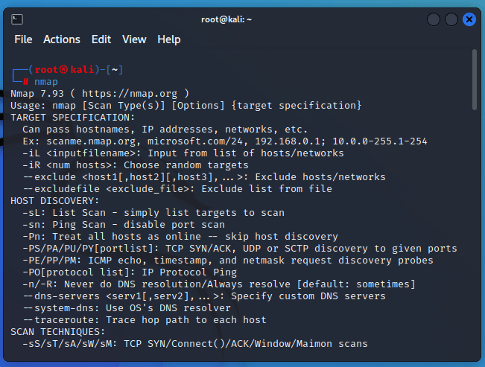Click the minimize window circle button
485x367 pixels.
[434, 19]
